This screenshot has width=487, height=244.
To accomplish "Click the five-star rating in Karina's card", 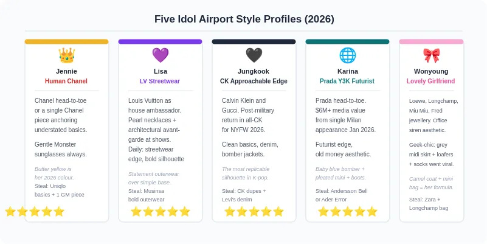I will (348, 212).
